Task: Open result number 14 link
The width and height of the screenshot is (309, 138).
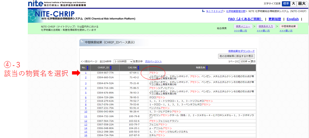Action: click(85, 128)
